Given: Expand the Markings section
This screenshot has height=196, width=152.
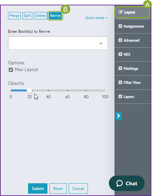Looking at the screenshot, I should point(133,68).
